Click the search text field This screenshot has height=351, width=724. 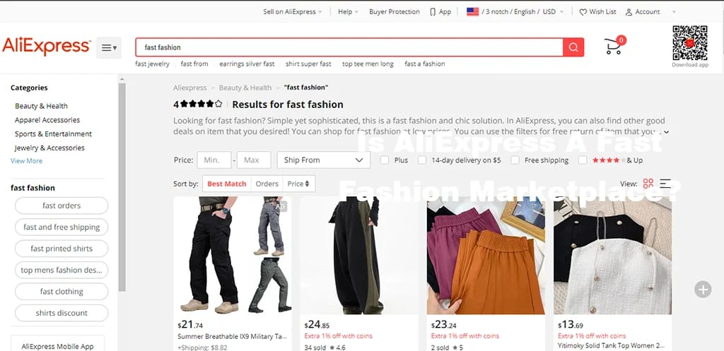pyautogui.click(x=349, y=47)
